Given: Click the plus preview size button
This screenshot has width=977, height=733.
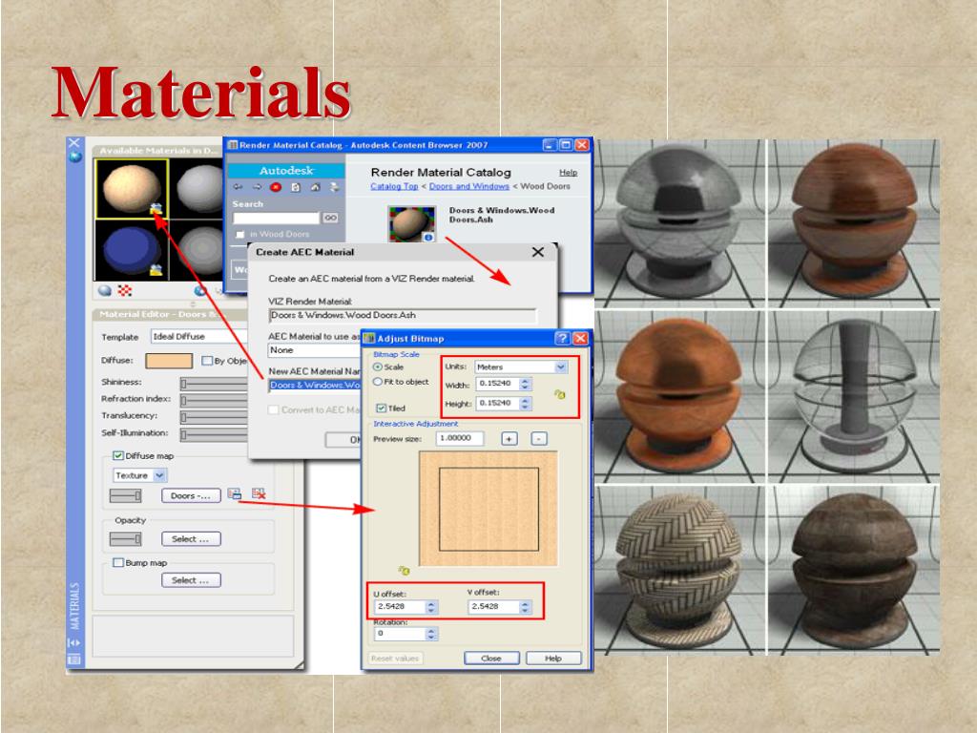Looking at the screenshot, I should coord(509,439).
